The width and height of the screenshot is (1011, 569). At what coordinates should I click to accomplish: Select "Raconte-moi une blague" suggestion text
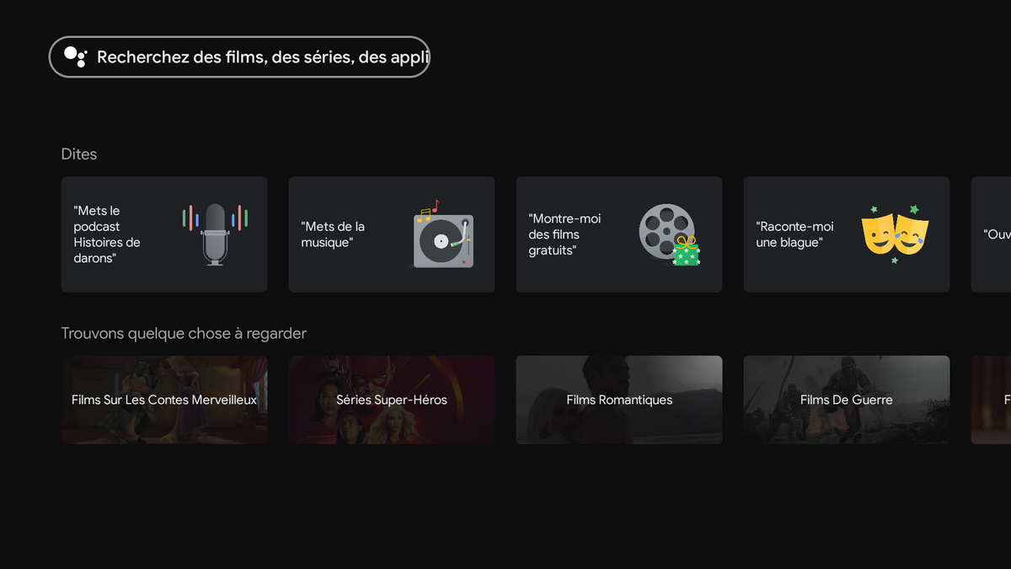pos(794,234)
